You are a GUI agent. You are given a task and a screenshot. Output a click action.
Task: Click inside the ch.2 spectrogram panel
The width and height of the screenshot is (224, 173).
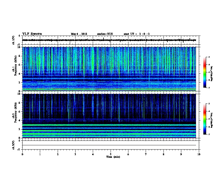click(x=109, y=116)
